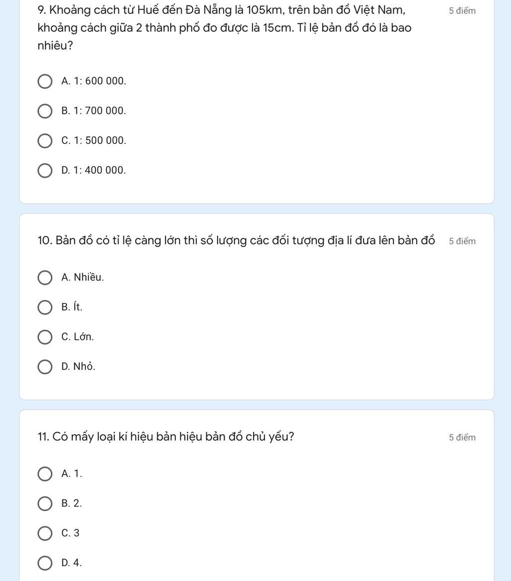Choose option B. 2 in question 11

45,504
